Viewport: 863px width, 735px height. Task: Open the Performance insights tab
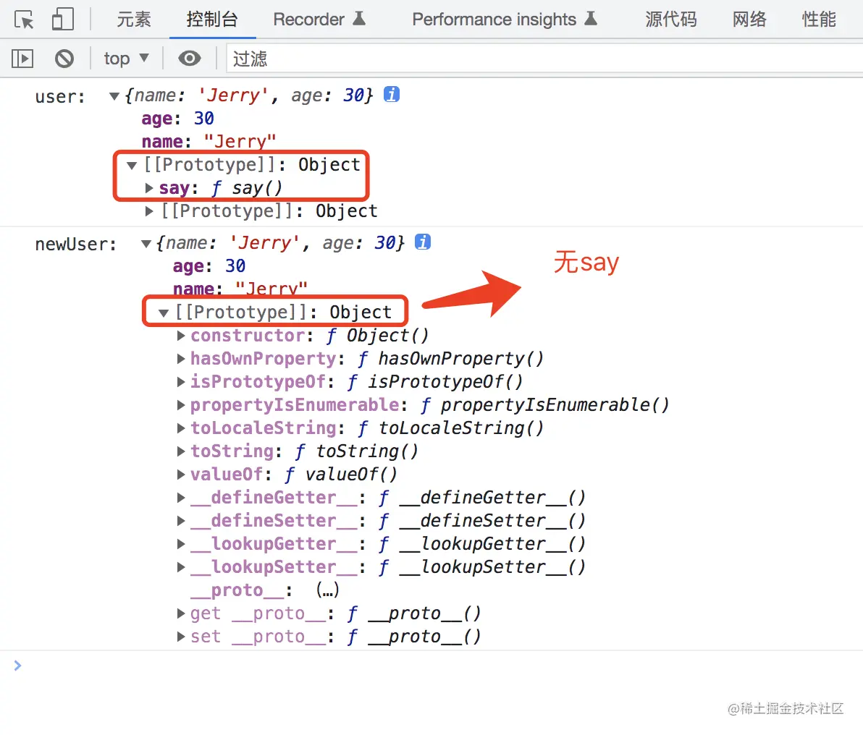(x=505, y=20)
